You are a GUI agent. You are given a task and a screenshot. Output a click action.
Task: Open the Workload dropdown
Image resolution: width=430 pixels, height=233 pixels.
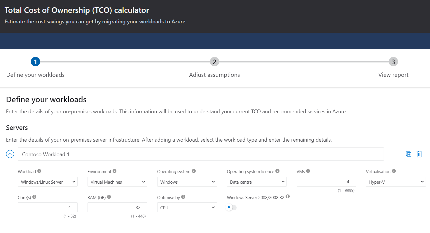[48, 182]
